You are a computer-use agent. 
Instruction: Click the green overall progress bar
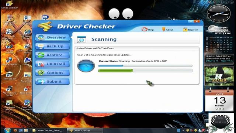pyautogui.click(x=145, y=71)
